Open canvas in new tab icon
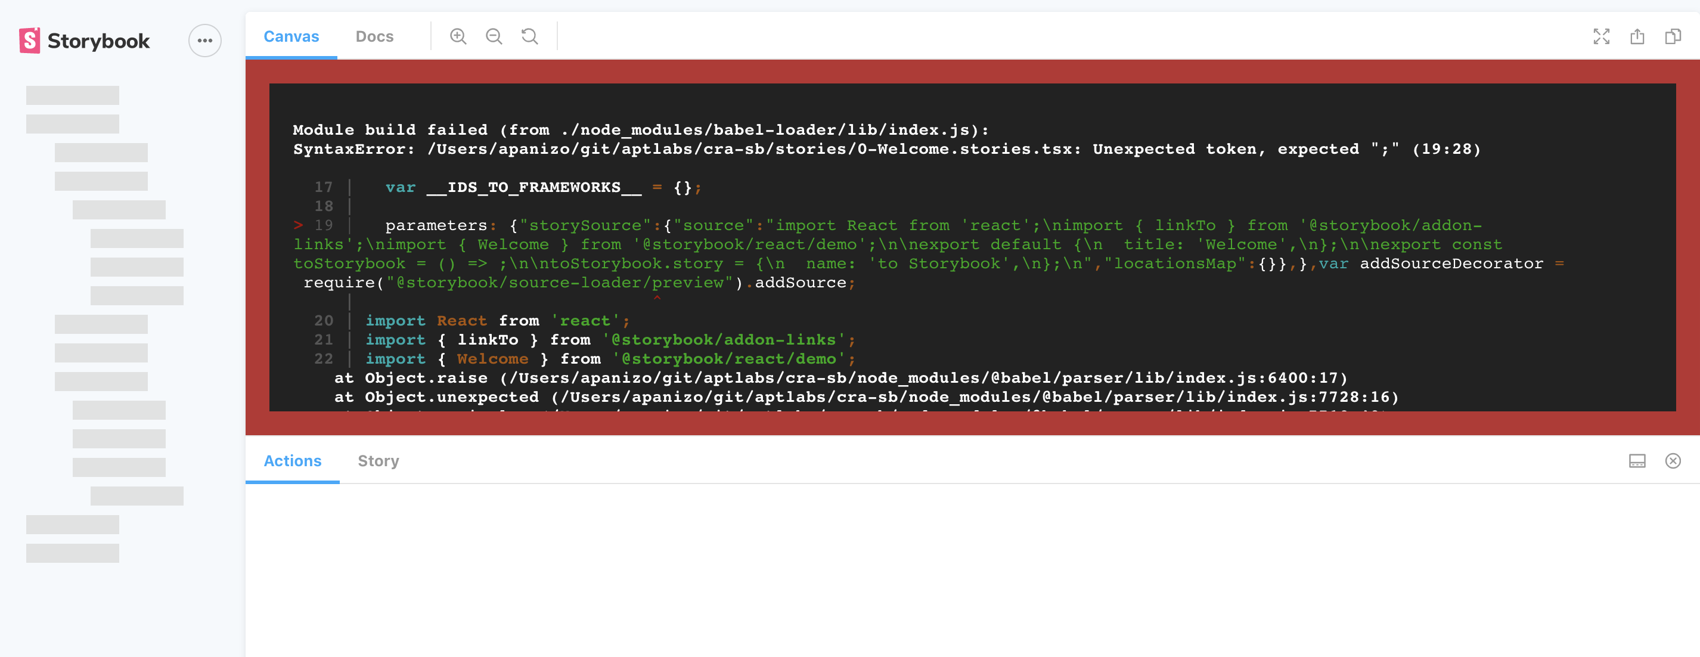 point(1637,36)
